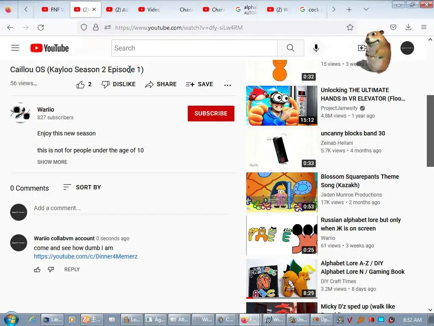Like the video with thumbs up icon
Viewport: 434px width, 326px height.
point(81,84)
